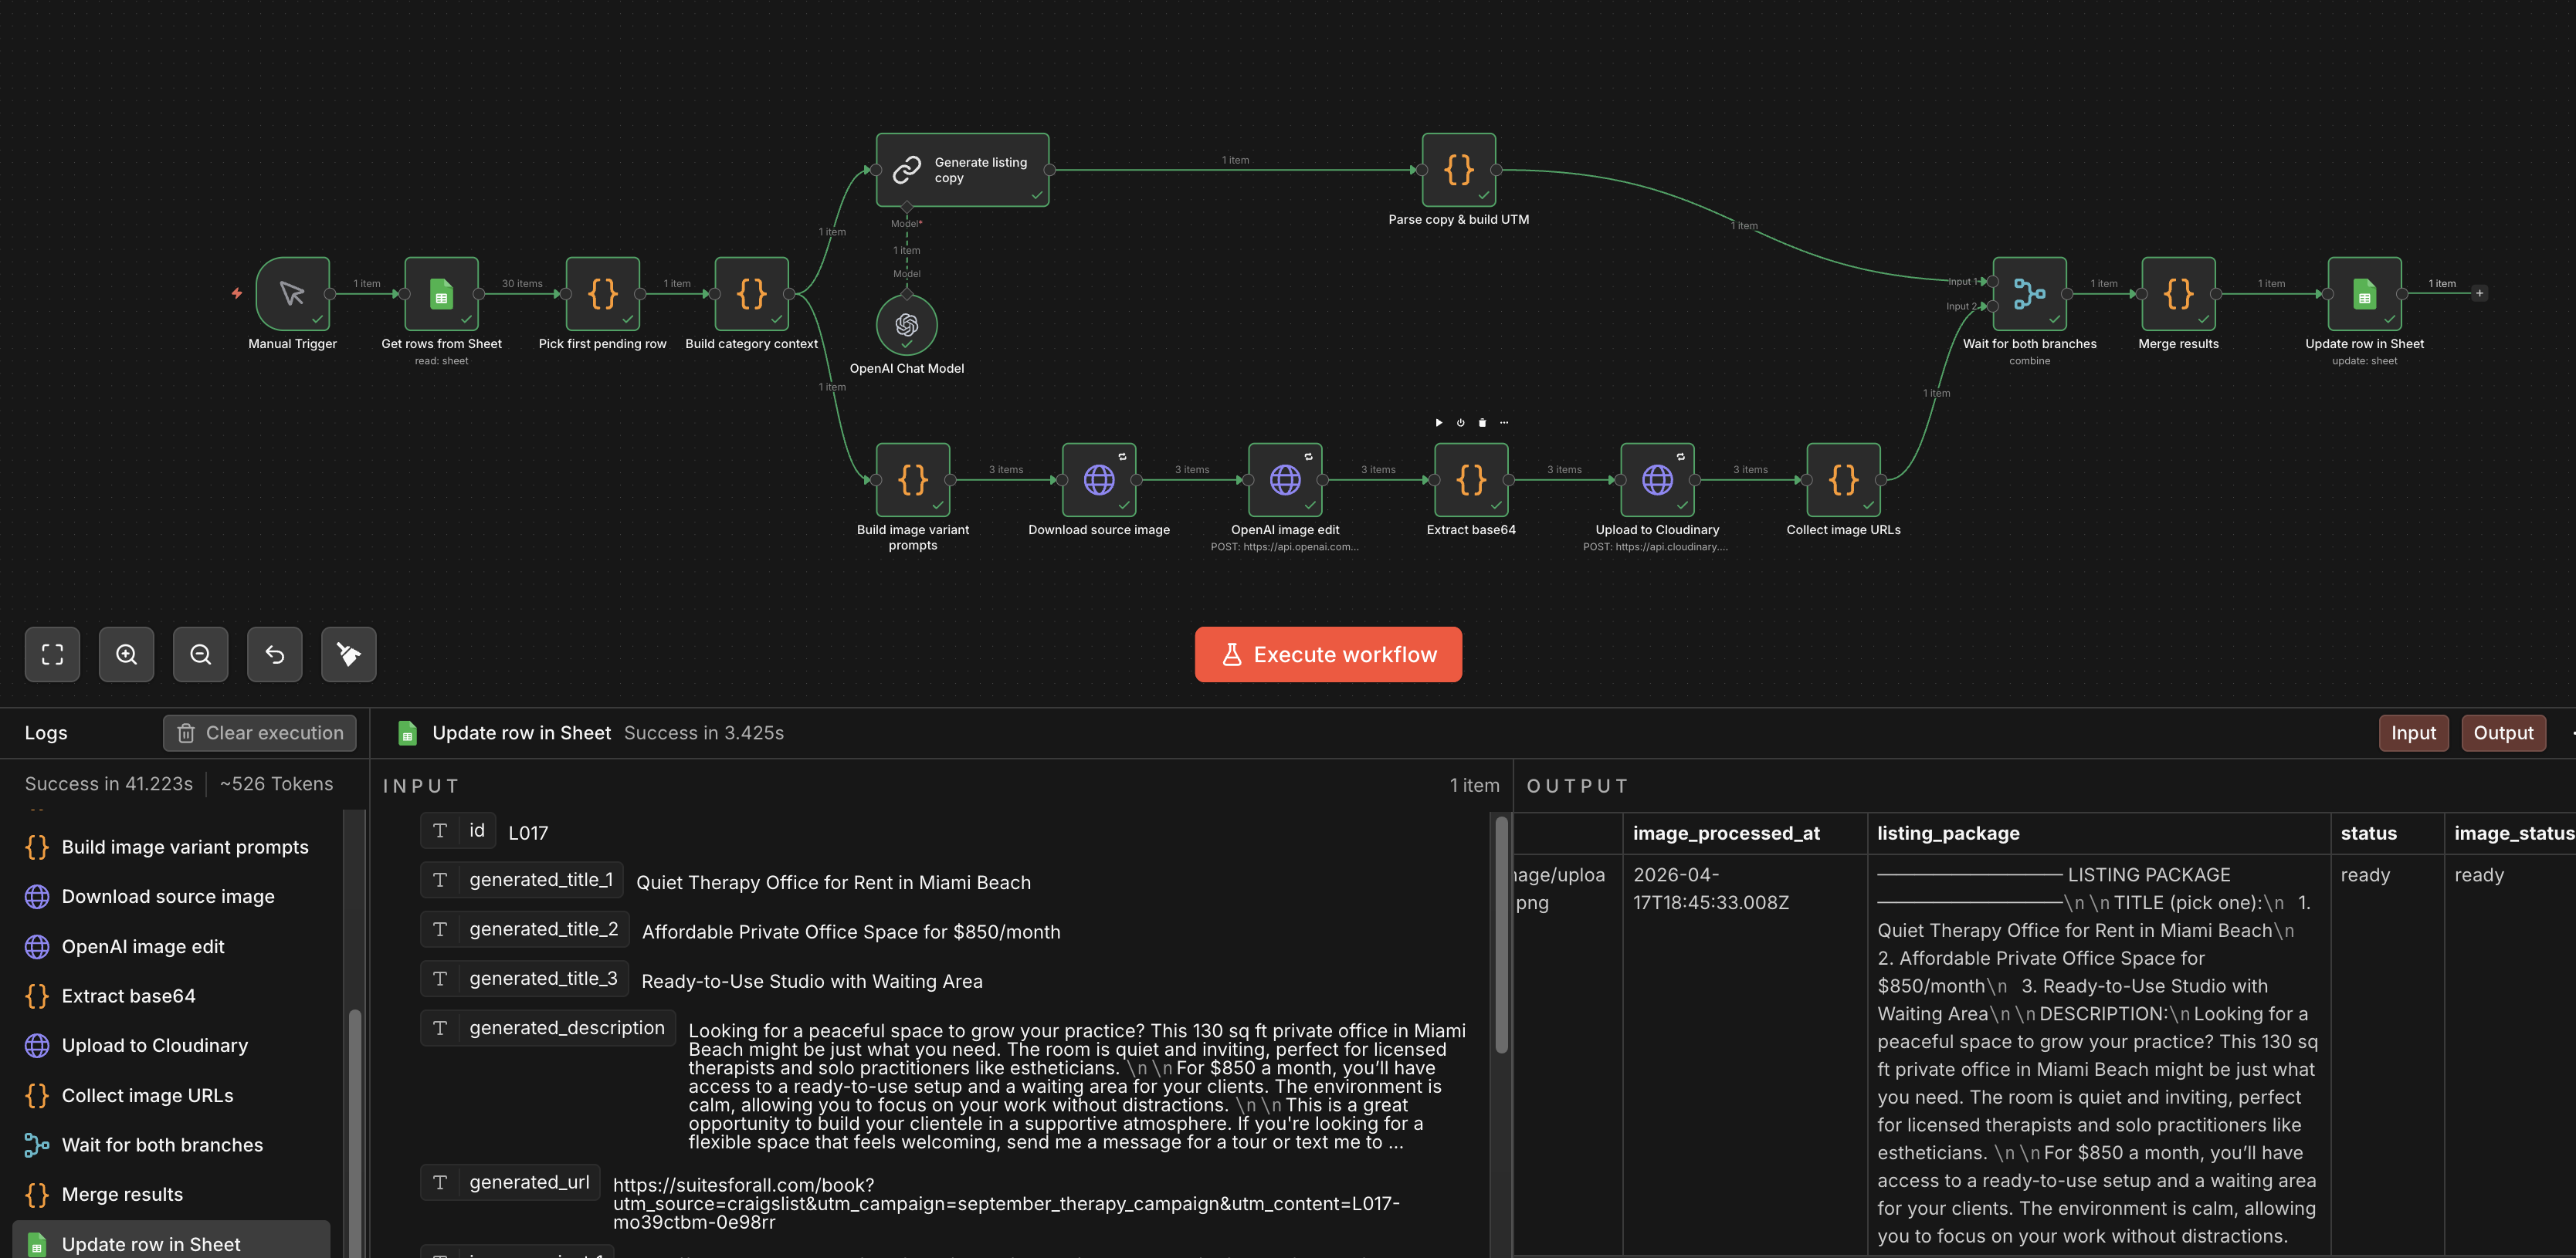Screen dimensions: 2576x1258
Task: Select the Build category context node
Action: 751,293
